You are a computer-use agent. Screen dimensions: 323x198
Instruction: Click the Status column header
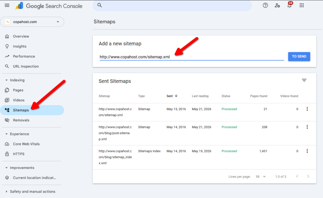(x=226, y=96)
